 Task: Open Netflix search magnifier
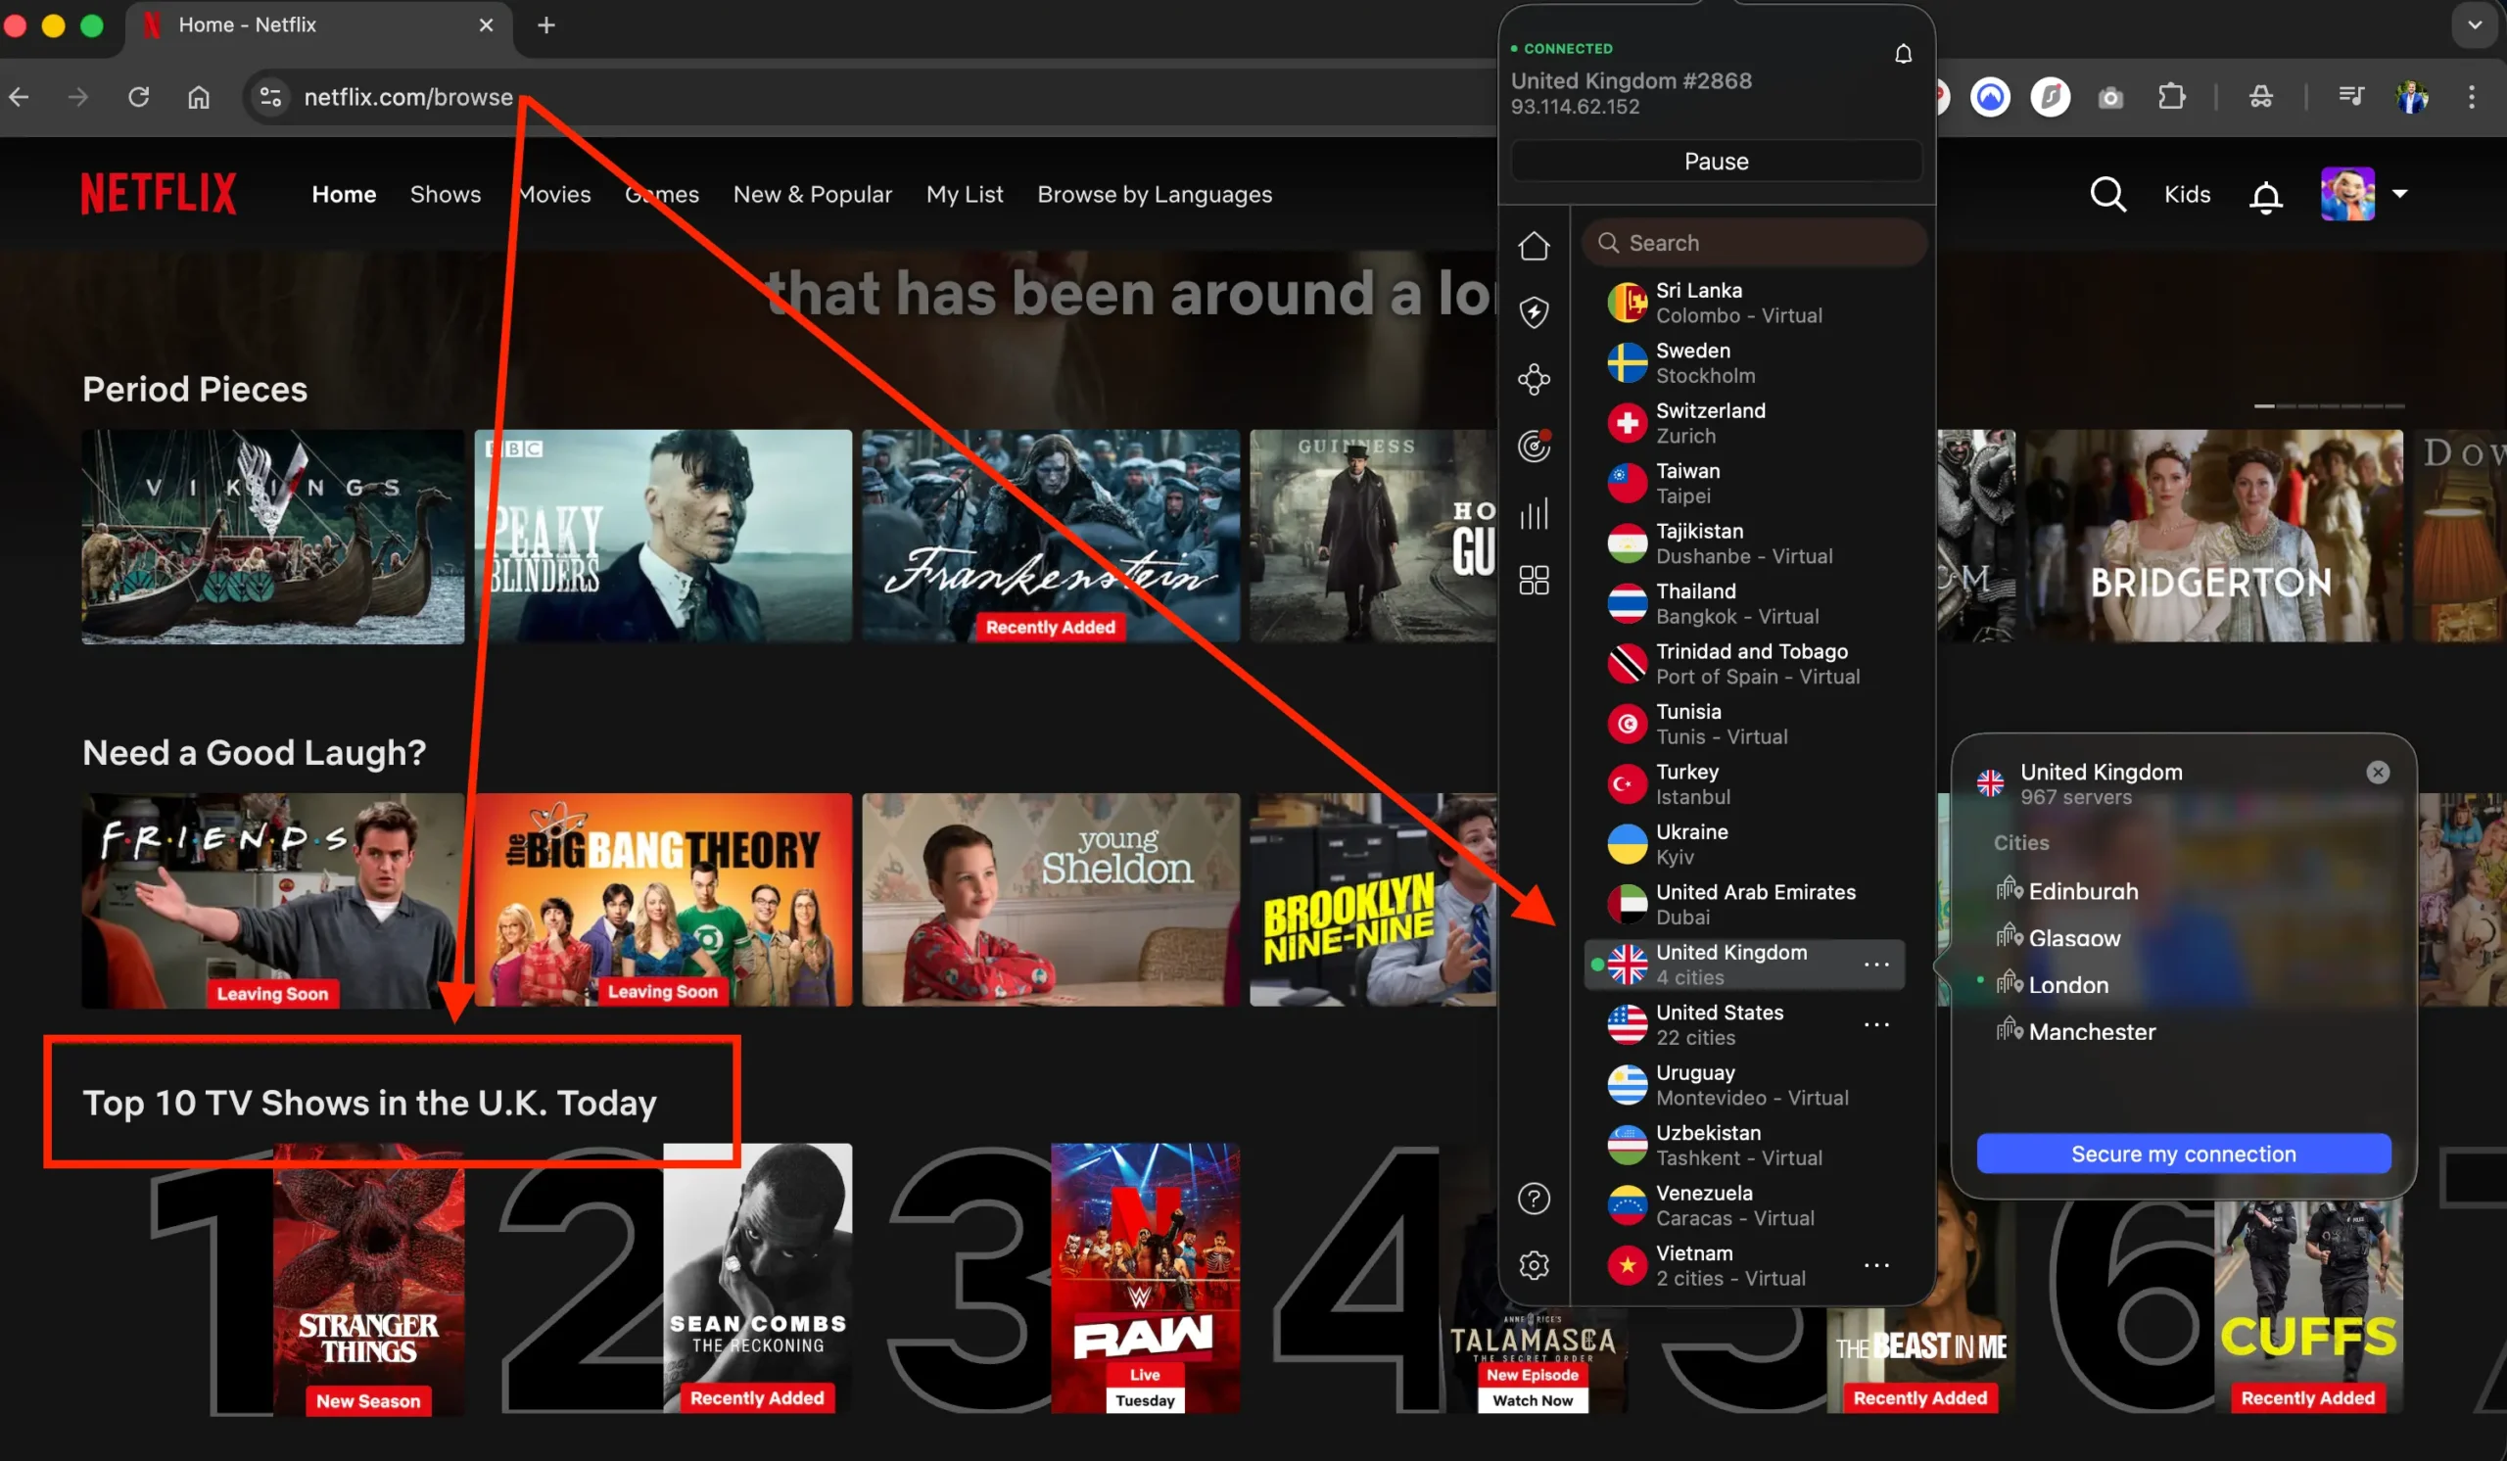point(2107,194)
